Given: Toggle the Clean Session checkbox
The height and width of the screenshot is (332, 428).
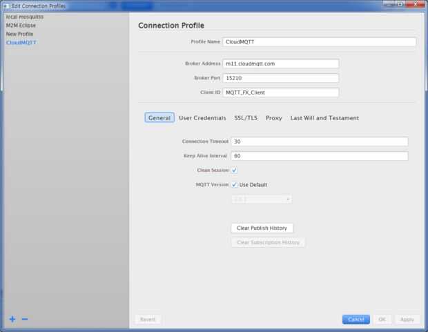Looking at the screenshot, I should tap(234, 170).
